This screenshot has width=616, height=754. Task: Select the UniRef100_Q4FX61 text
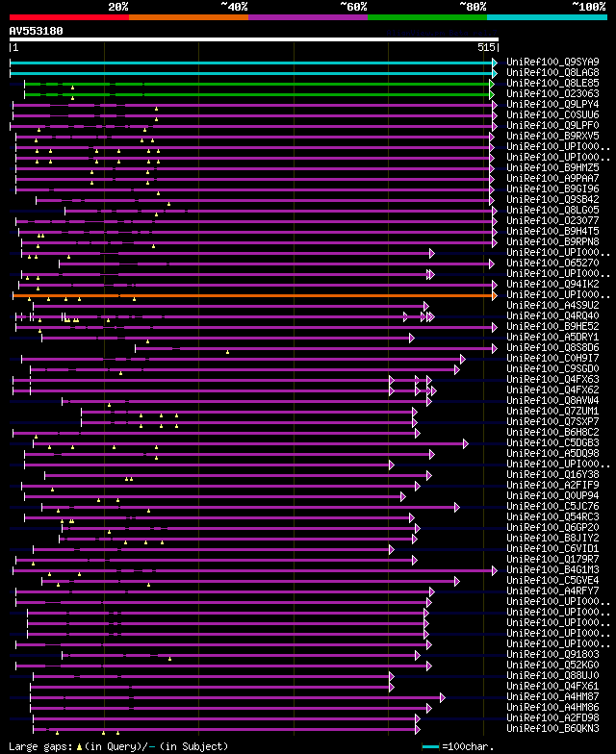[552, 687]
